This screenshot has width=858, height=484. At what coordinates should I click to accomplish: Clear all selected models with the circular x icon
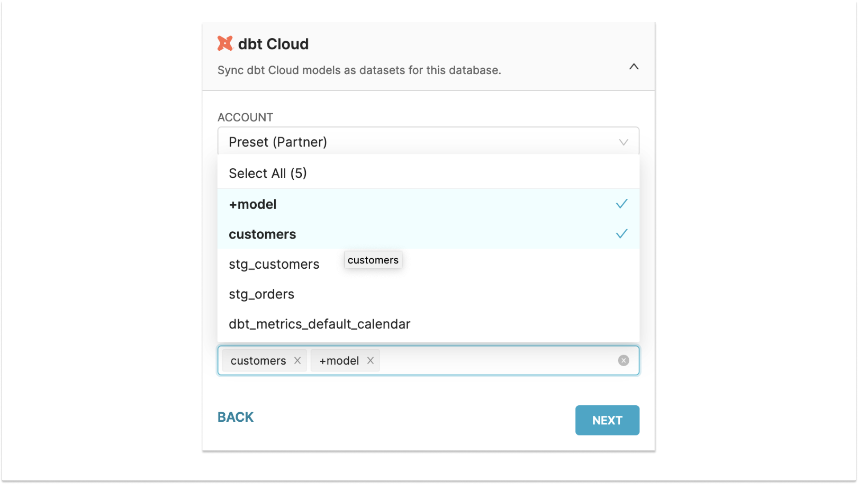point(623,360)
